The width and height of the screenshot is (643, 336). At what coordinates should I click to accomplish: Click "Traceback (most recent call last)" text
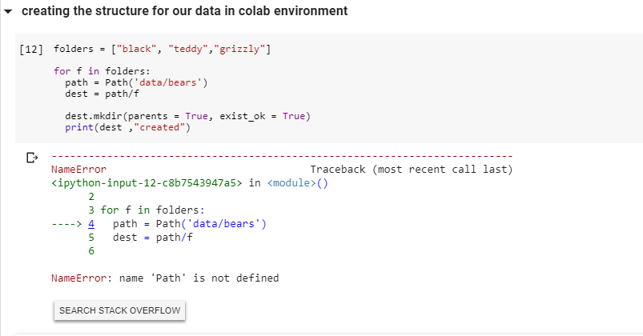click(x=411, y=170)
